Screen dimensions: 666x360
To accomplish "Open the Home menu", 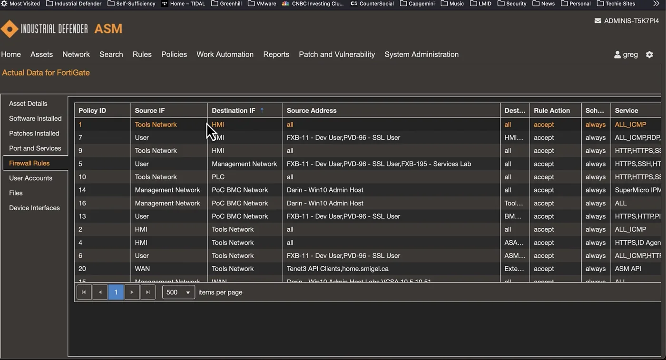I will click(x=11, y=55).
